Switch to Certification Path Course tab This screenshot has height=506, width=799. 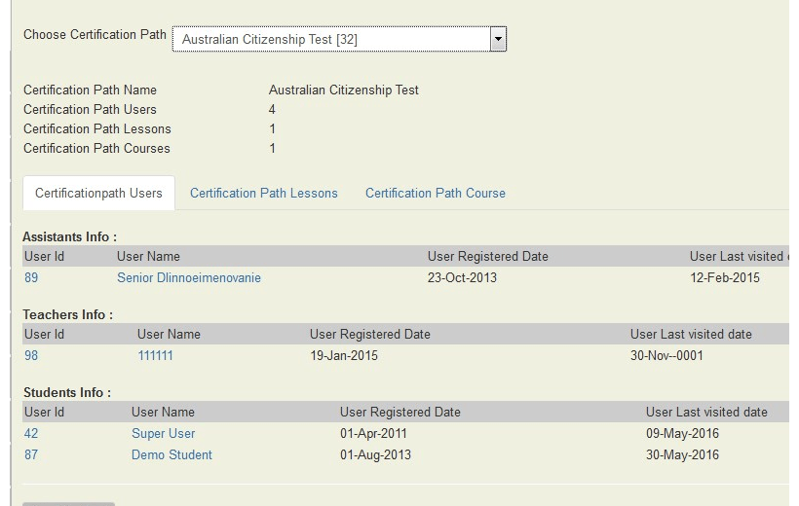pyautogui.click(x=436, y=193)
